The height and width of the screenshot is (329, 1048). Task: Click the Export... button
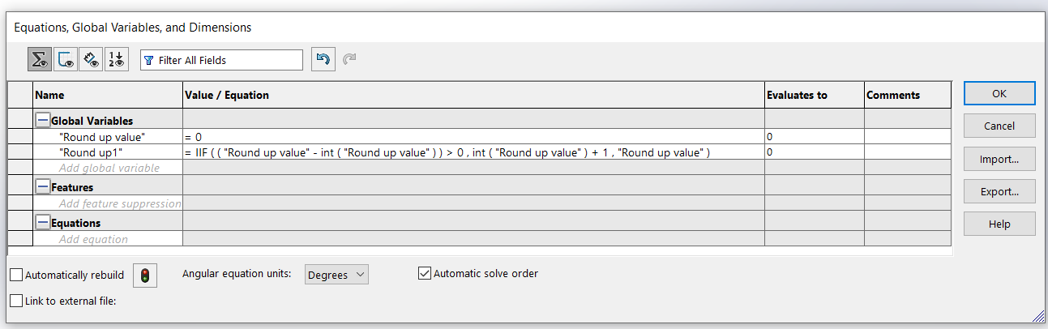point(999,192)
